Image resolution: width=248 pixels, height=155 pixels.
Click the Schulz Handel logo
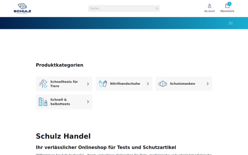click(x=22, y=8)
